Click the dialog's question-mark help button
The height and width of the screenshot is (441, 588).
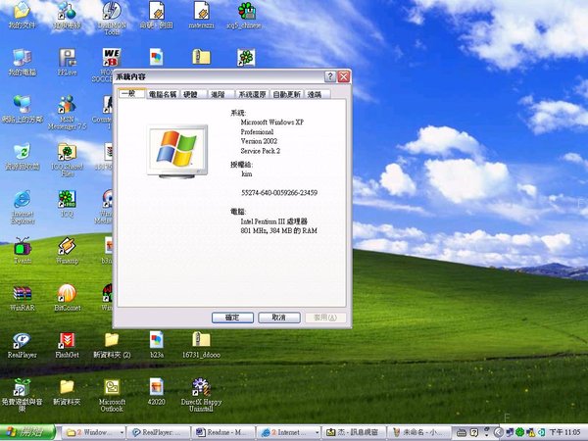click(x=330, y=76)
